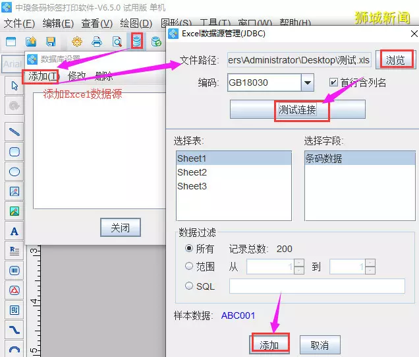The height and width of the screenshot is (357, 419).
Task: Click the 浏览 browse button
Action: point(395,60)
